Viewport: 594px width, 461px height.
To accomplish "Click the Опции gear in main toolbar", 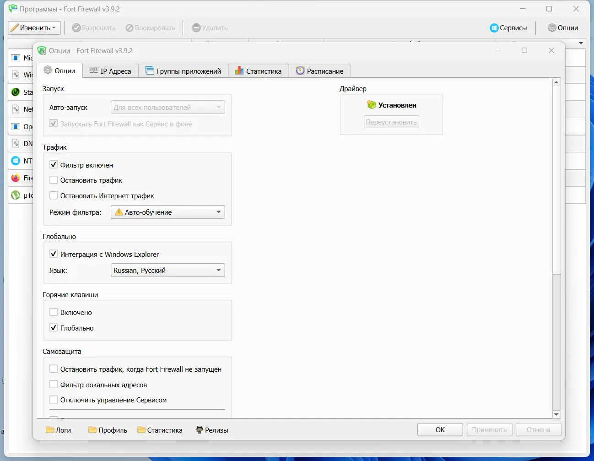I will tap(552, 28).
